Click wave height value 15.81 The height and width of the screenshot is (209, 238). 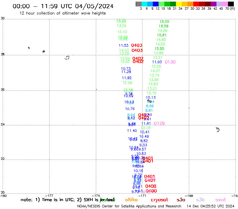tap(162, 35)
